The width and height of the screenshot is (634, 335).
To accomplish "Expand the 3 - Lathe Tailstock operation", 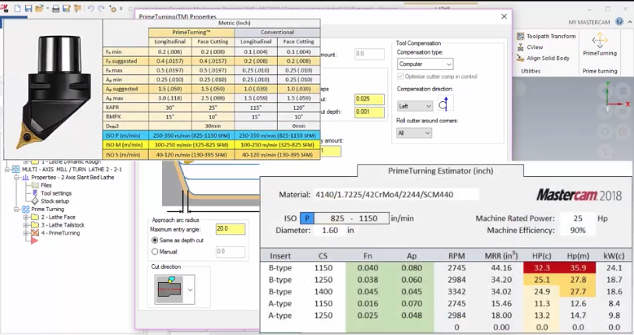I will [x=26, y=225].
